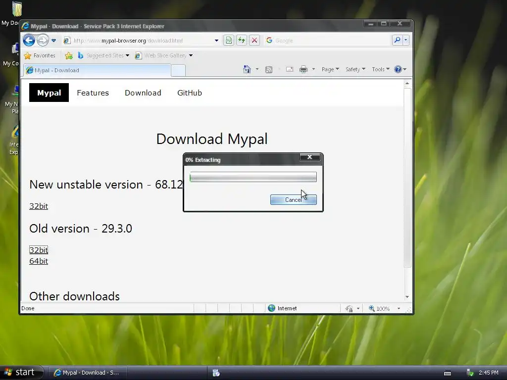
Task: Select Mypal - Download taskbar button
Action: [x=88, y=373]
